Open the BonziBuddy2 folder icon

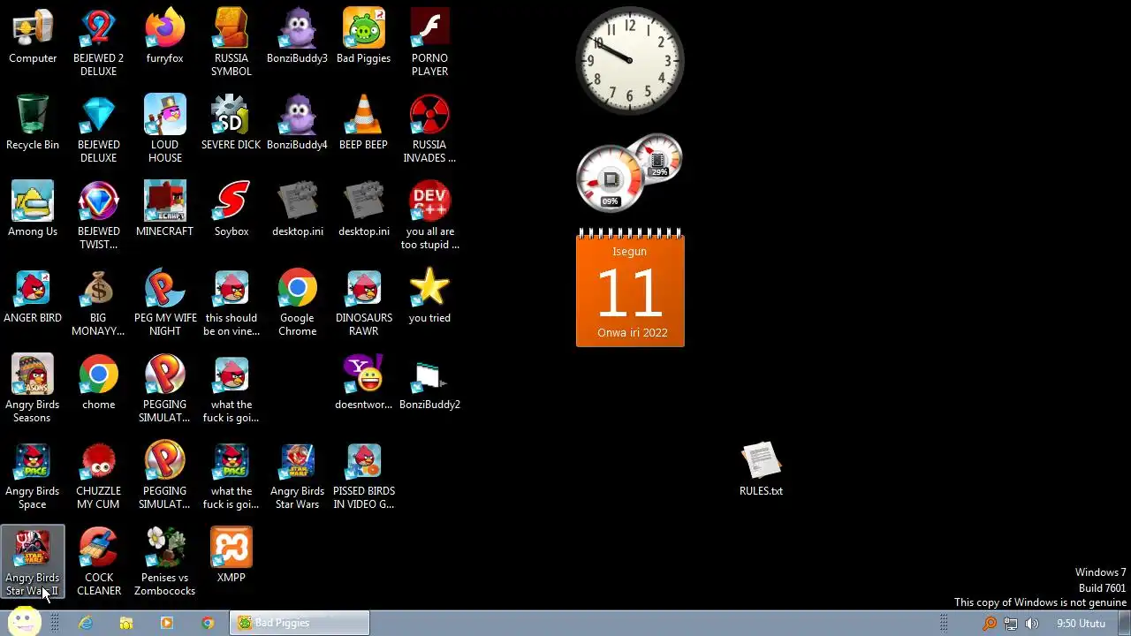point(430,383)
